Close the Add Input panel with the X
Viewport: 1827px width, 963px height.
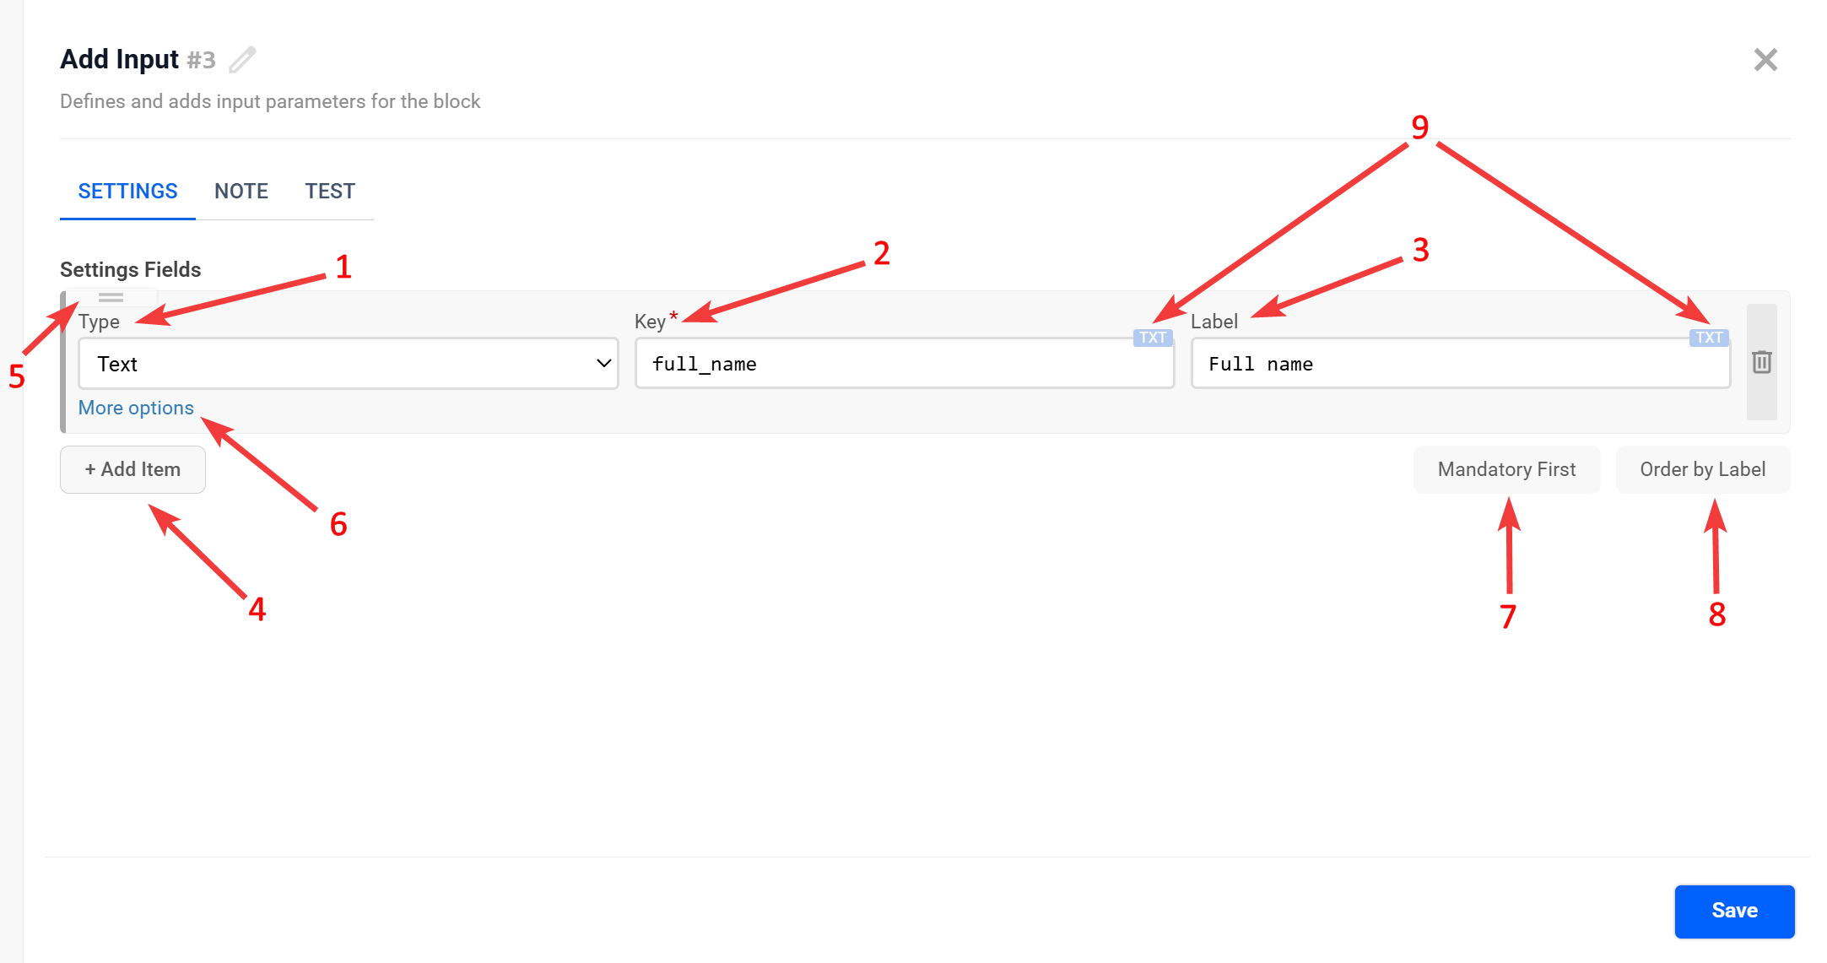click(1765, 60)
